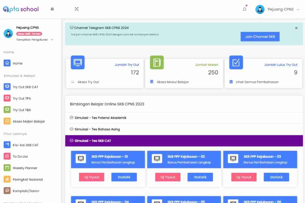Click the Jumlah Materi book icon

coord(157,63)
